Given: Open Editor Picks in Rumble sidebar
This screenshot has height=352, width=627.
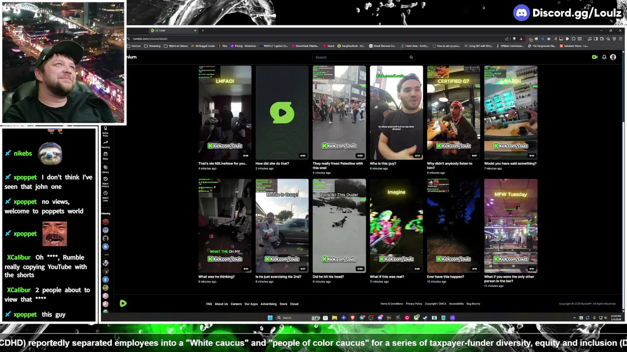Looking at the screenshot, I should 105,132.
